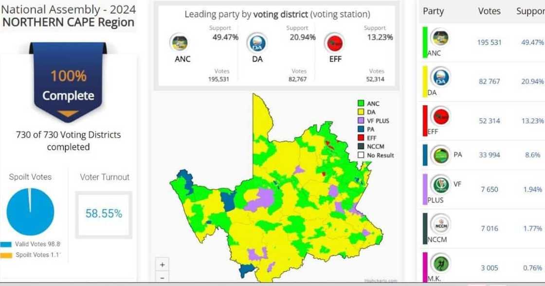545x286 pixels.
Task: Click the DA party logo in results table
Action: [x=440, y=77]
